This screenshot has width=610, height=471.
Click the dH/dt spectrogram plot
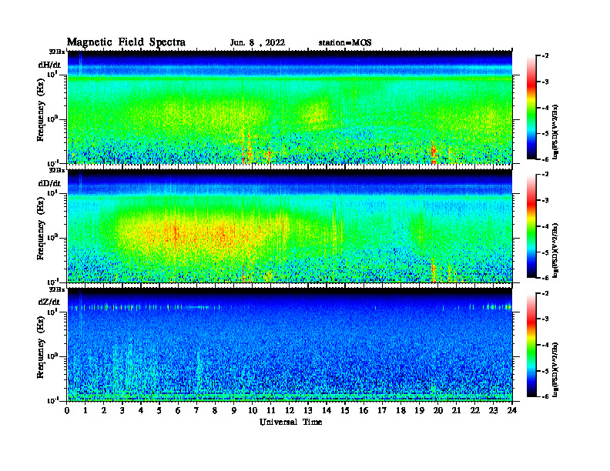[290, 107]
